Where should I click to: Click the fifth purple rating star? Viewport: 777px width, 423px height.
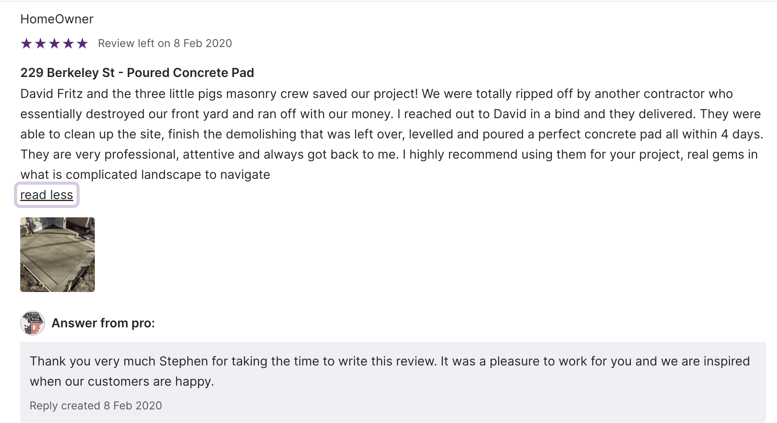[82, 43]
